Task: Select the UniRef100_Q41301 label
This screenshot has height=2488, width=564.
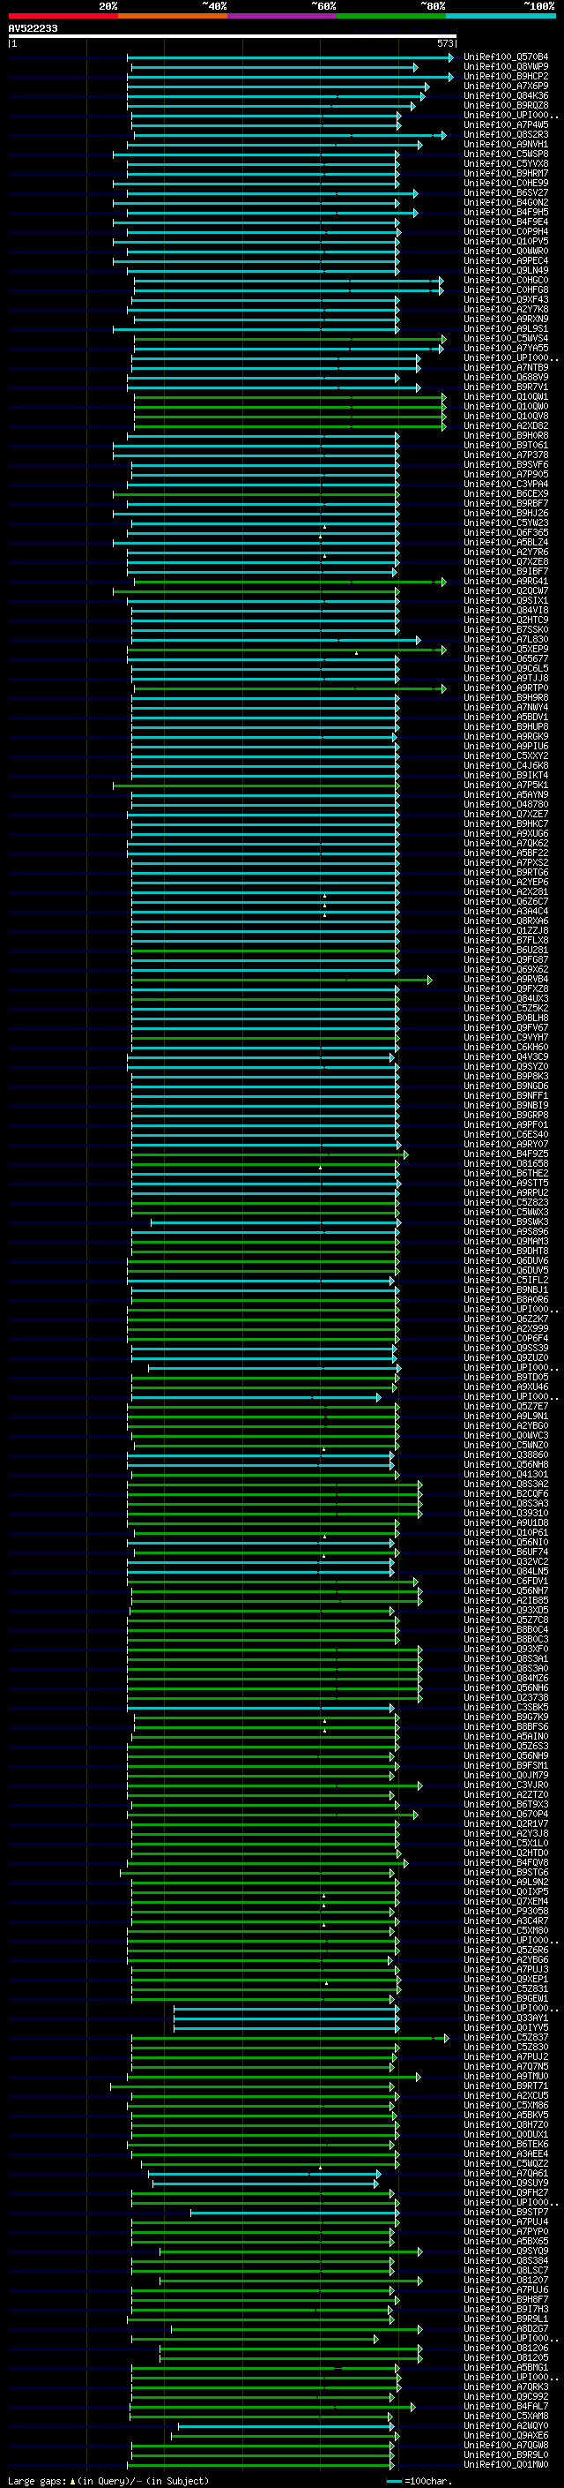Action: (506, 1474)
